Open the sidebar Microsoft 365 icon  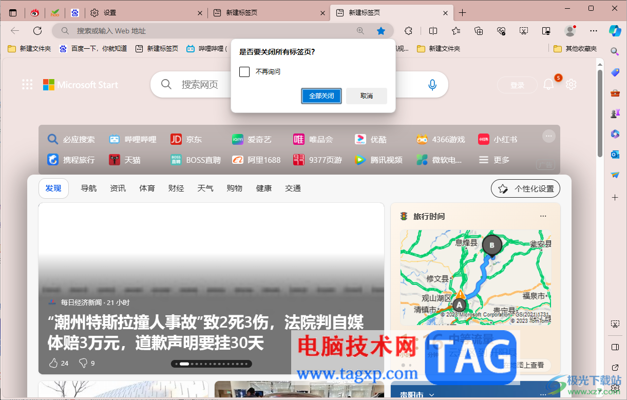[615, 134]
